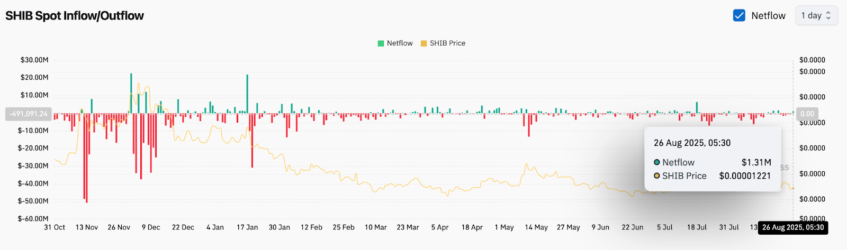The height and width of the screenshot is (250, 847).
Task: Click the gray -491,091.24 value label
Action: (x=29, y=114)
